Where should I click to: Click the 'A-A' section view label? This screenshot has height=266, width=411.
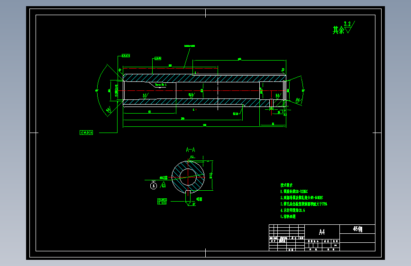pos(191,150)
